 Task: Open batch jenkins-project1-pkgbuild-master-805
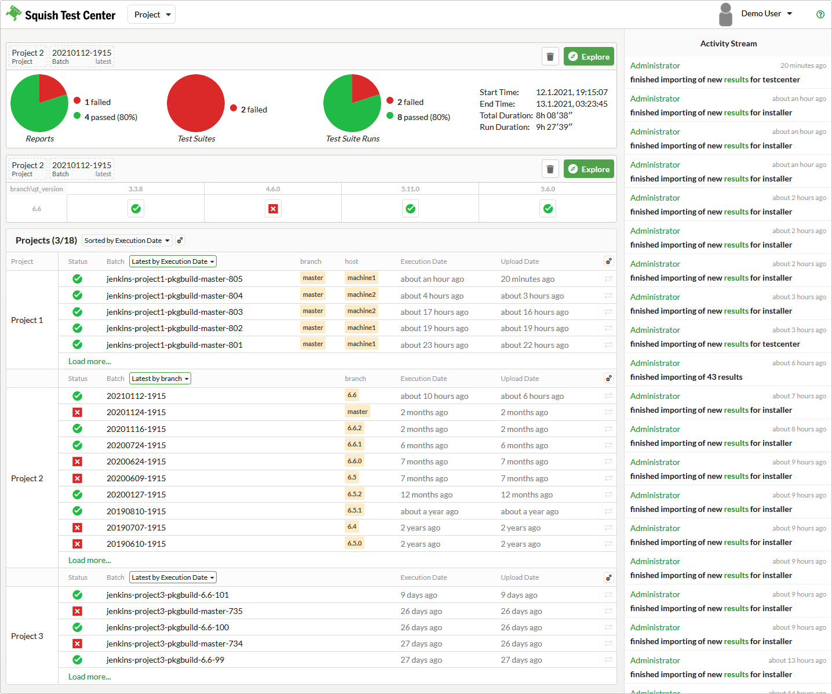click(x=174, y=279)
